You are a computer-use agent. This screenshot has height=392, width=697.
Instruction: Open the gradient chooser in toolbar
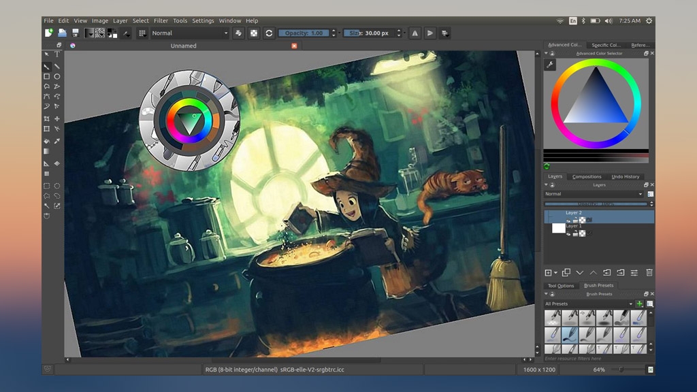[89, 33]
